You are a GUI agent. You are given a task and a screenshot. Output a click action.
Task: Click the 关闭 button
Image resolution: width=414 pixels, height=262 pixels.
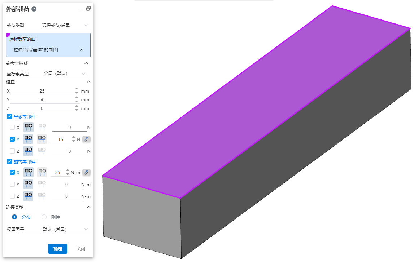pyautogui.click(x=81, y=249)
